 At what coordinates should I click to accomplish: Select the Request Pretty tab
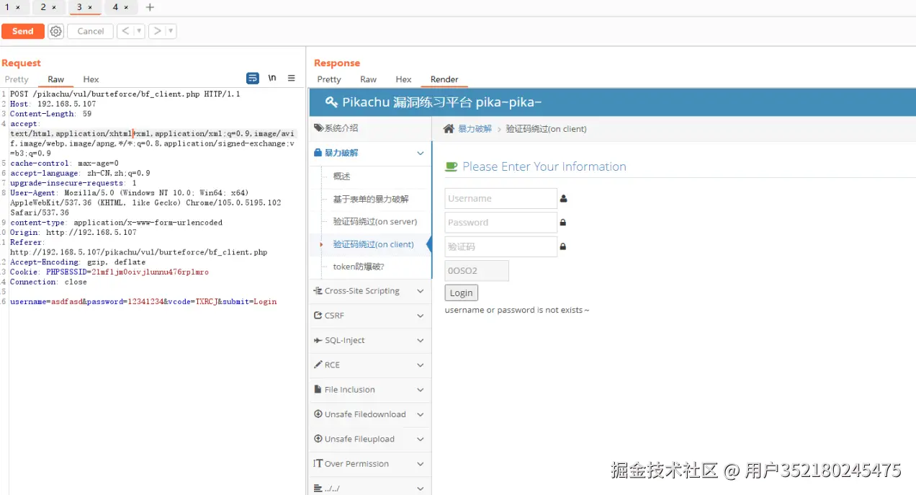(x=17, y=79)
